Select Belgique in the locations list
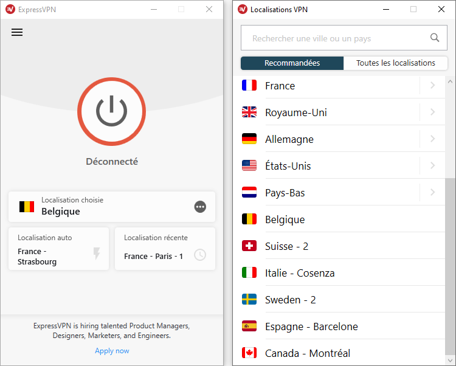 point(339,219)
